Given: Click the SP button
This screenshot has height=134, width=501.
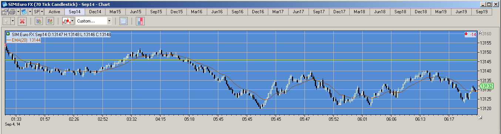Looking at the screenshot, I should coord(36,11).
